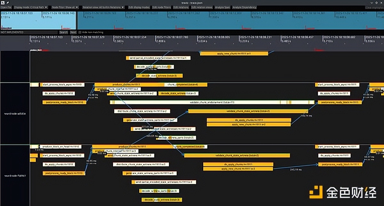Click the Clear highlights button
The height and width of the screenshot is (206, 384).
374,7
